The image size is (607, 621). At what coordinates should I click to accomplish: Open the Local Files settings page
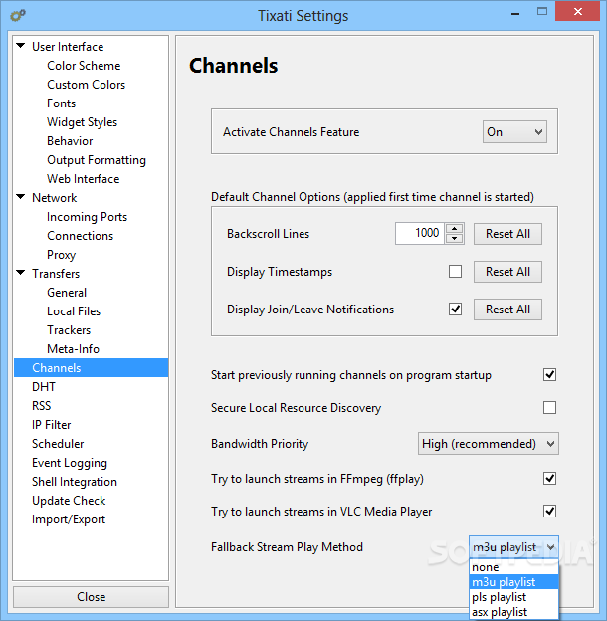click(74, 311)
